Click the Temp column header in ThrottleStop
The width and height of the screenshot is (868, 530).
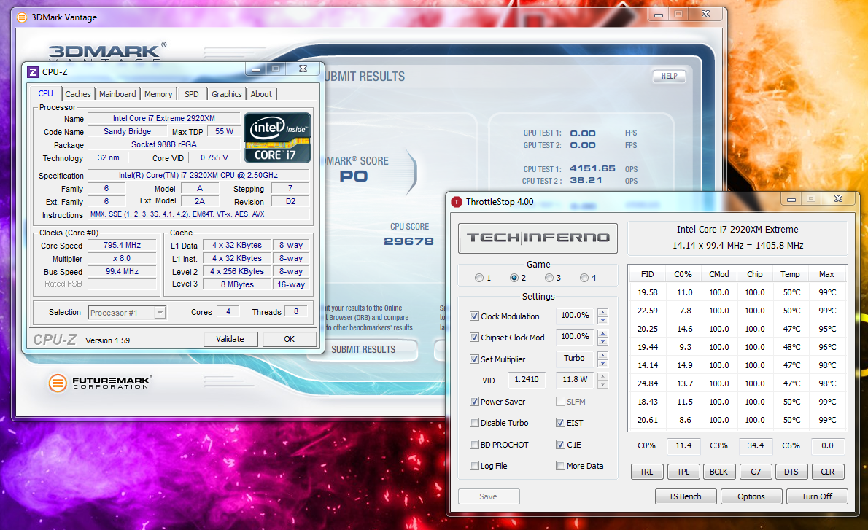790,274
